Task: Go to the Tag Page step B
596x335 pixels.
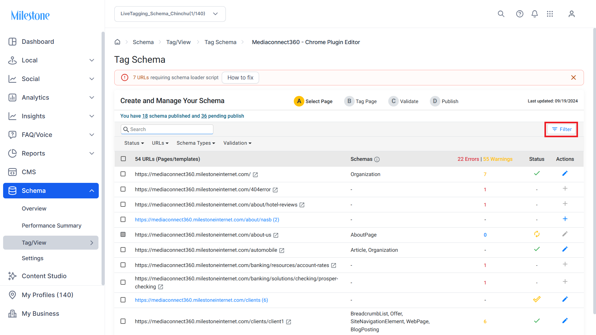Action: [361, 101]
